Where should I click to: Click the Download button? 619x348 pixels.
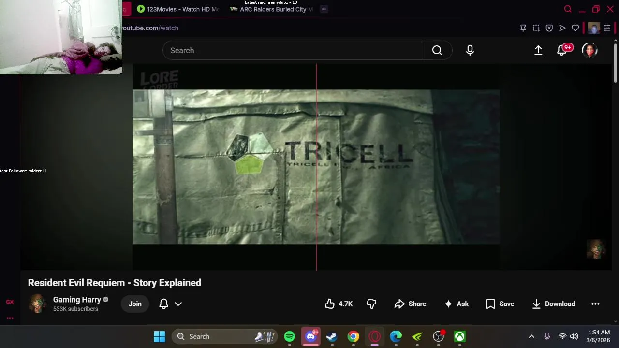tap(553, 304)
